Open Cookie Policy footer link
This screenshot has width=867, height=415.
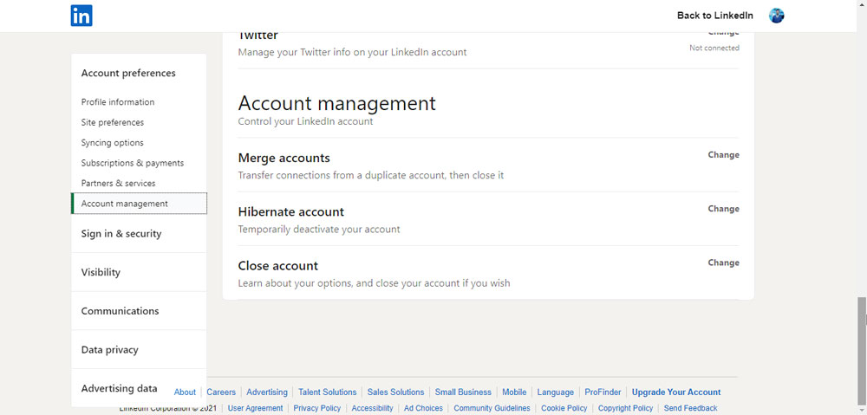coord(564,408)
